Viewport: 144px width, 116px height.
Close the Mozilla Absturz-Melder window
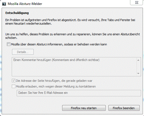coord(136,2)
